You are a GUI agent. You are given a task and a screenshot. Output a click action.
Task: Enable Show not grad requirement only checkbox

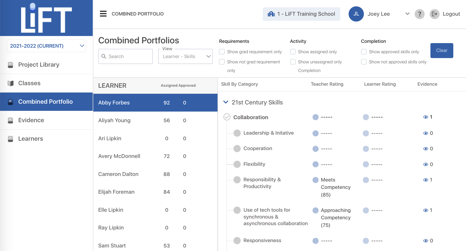coord(222,62)
